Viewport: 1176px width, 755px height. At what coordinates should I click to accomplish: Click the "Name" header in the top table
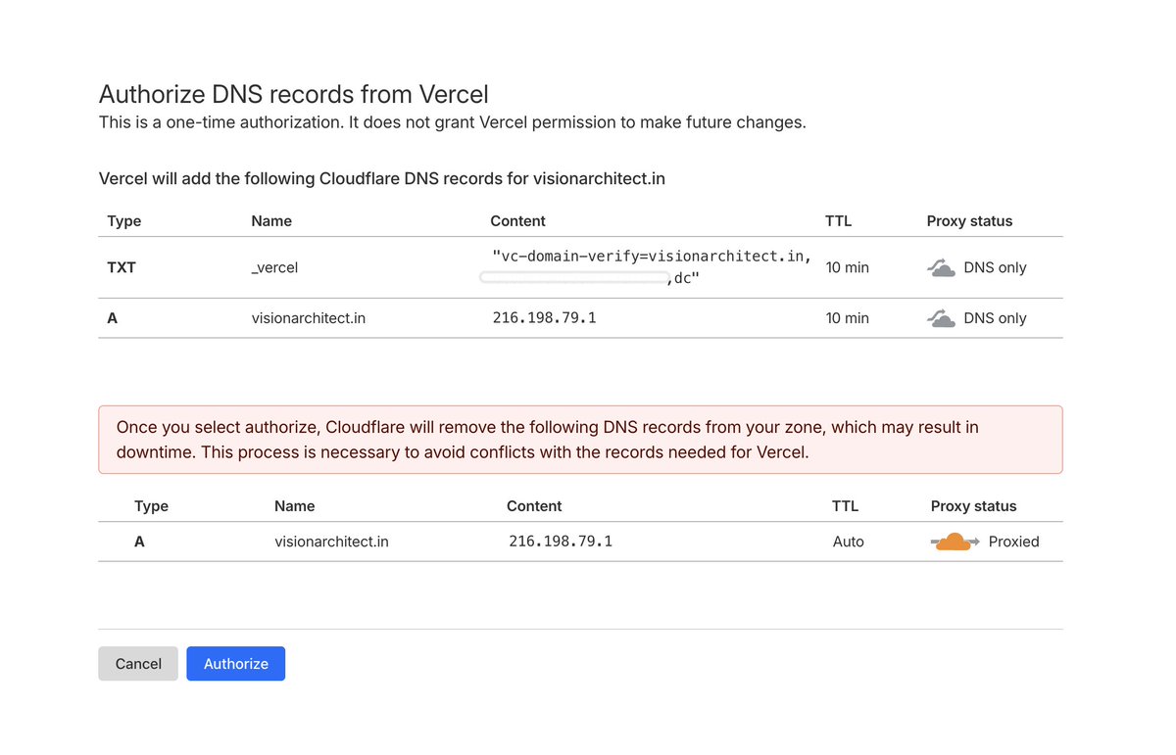point(271,221)
